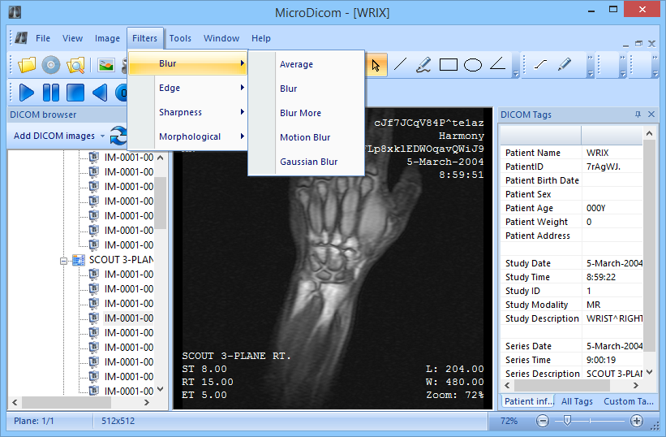Click the folder search (scan) icon
Image resolution: width=666 pixels, height=437 pixels.
75,65
